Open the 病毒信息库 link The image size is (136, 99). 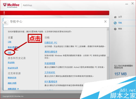pyautogui.click(x=12, y=89)
